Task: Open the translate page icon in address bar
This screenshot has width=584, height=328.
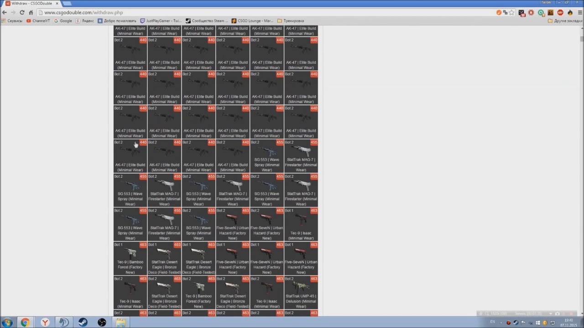Action: tap(505, 12)
